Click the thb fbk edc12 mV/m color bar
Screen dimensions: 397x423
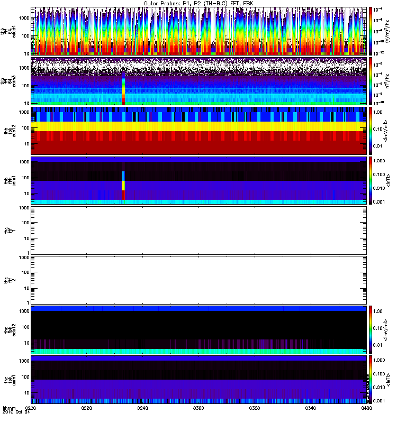pos(371,131)
